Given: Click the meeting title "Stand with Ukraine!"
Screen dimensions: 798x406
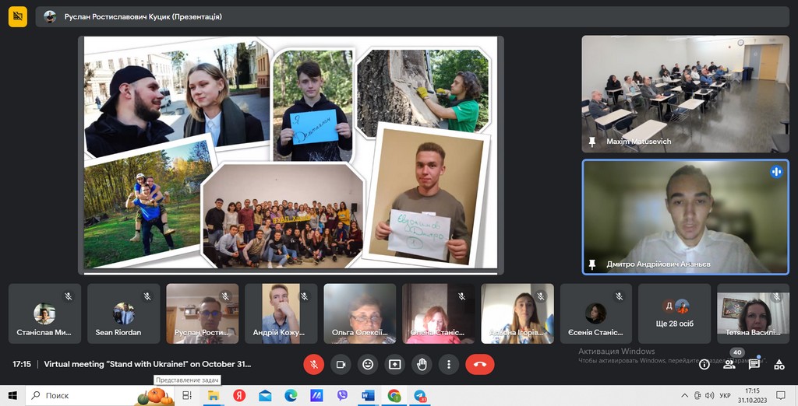Looking at the screenshot, I should coord(147,364).
